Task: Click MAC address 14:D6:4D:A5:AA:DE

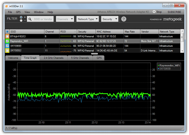Action: [x=107, y=51]
